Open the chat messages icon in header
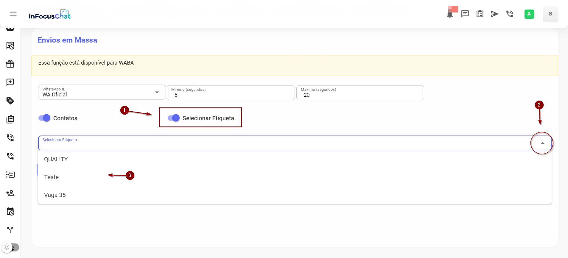Screen dimensions: 568x258 pos(465,14)
